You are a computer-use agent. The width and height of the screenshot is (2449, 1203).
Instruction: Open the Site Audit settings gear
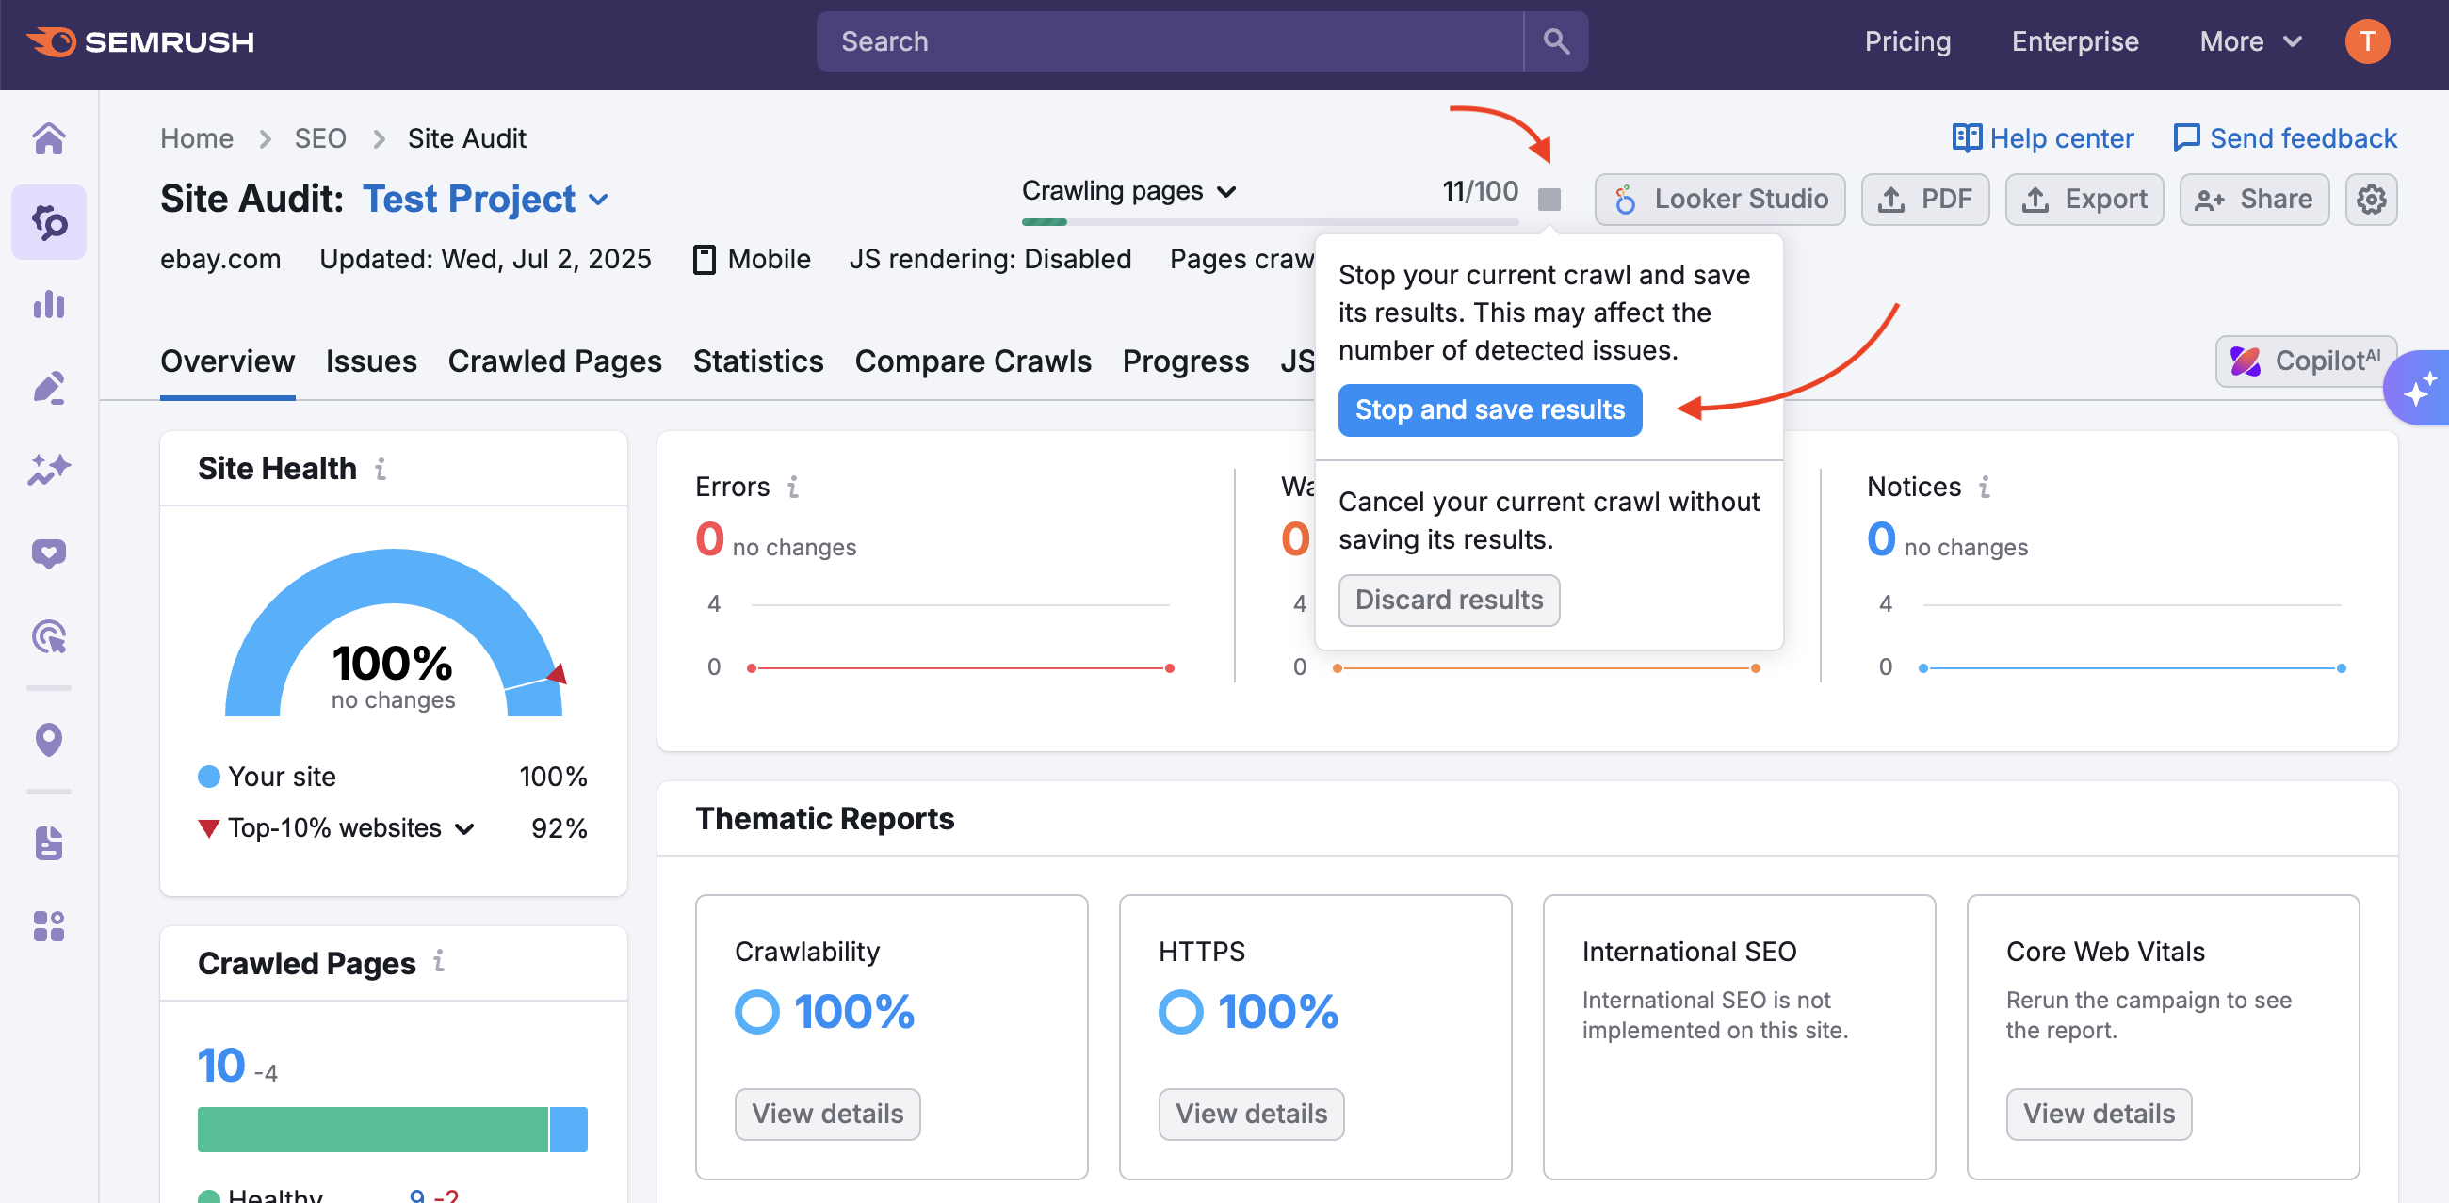(x=2371, y=199)
